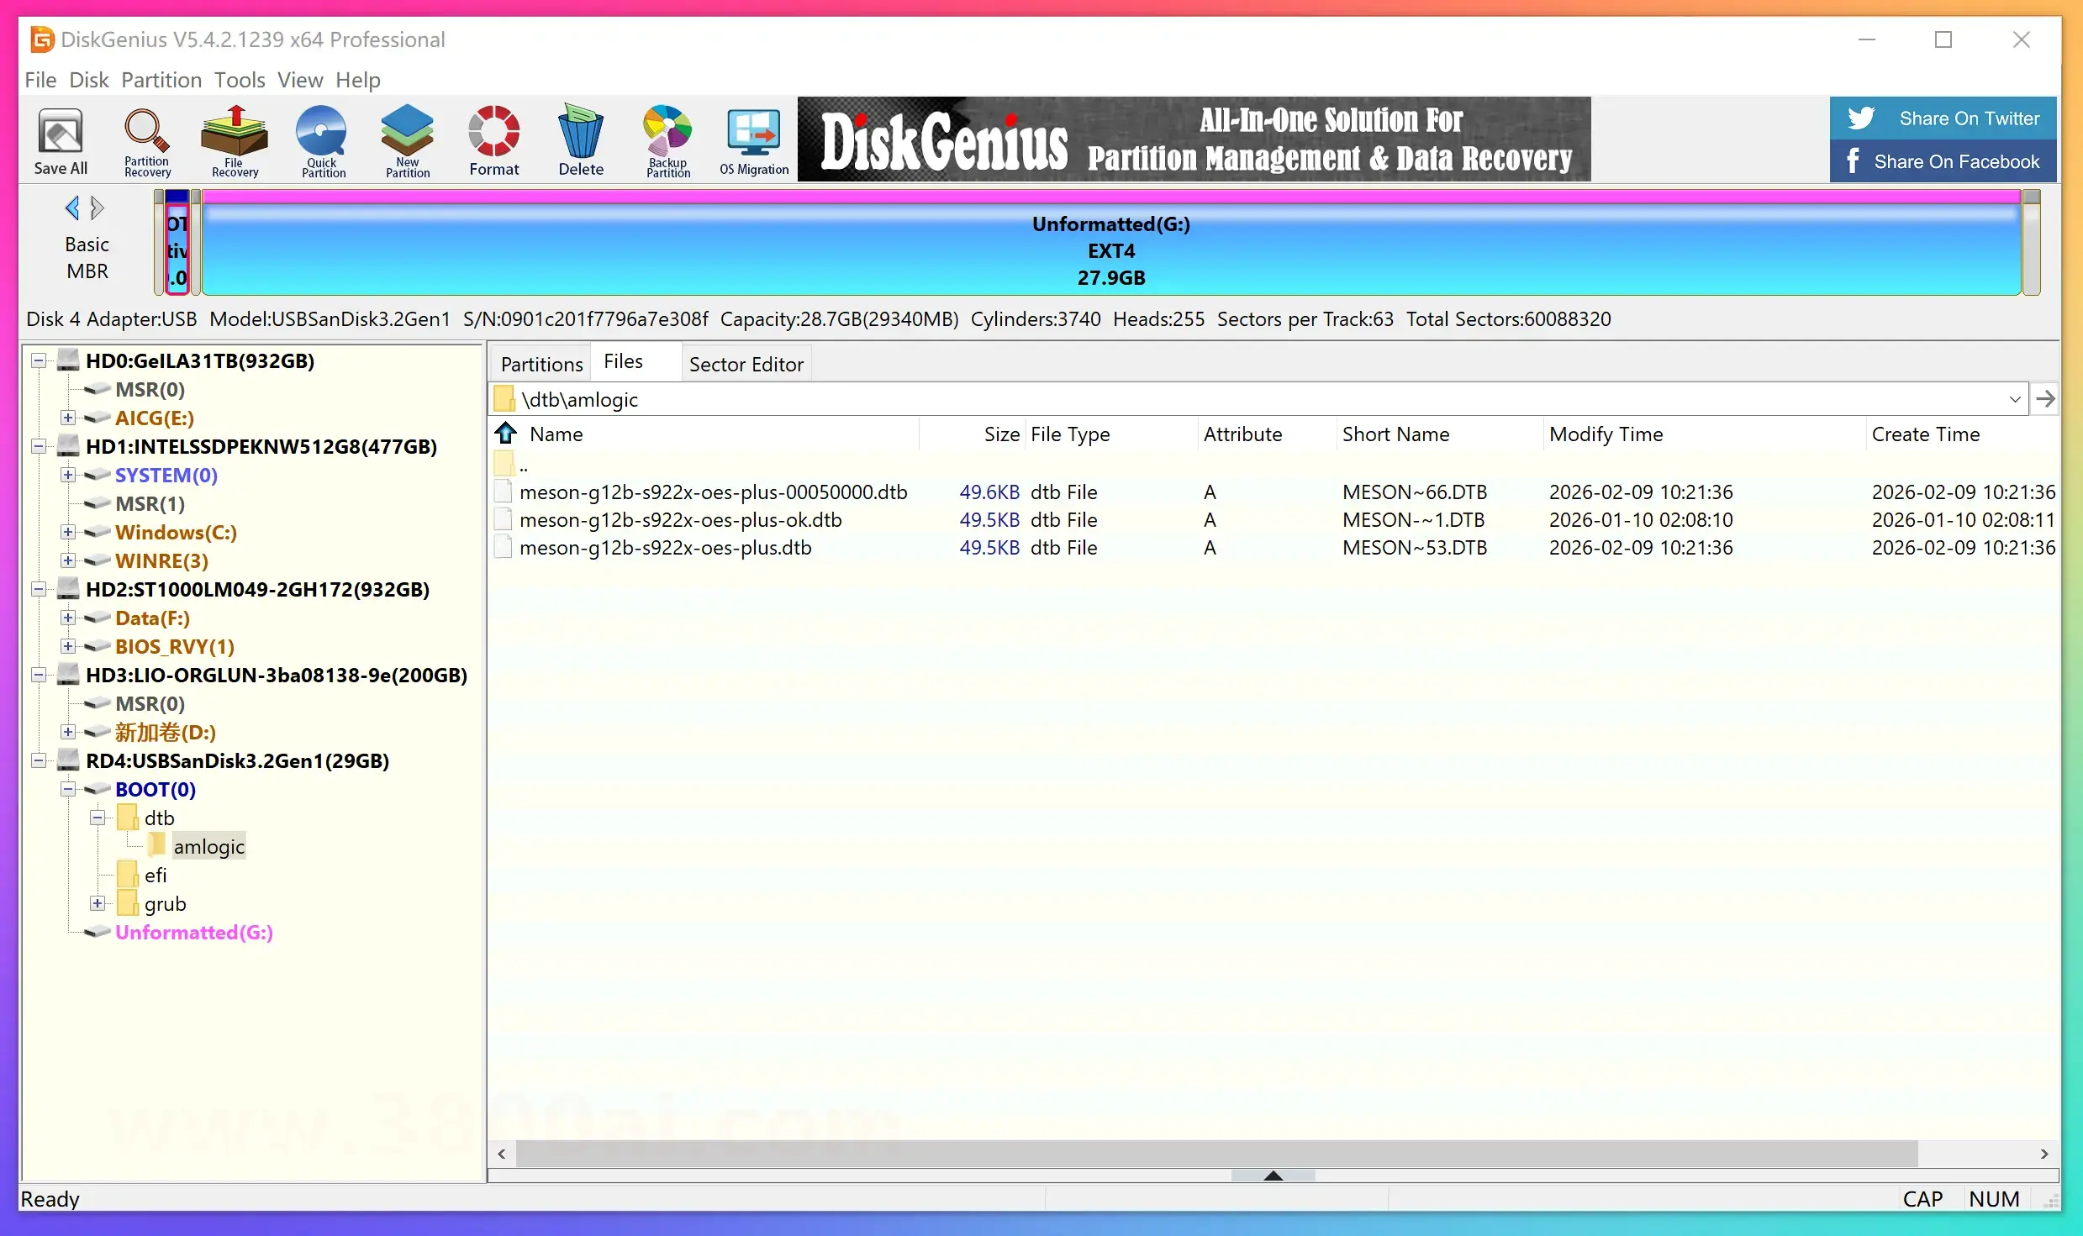
Task: Click the Share On Twitter button
Action: tap(1942, 118)
